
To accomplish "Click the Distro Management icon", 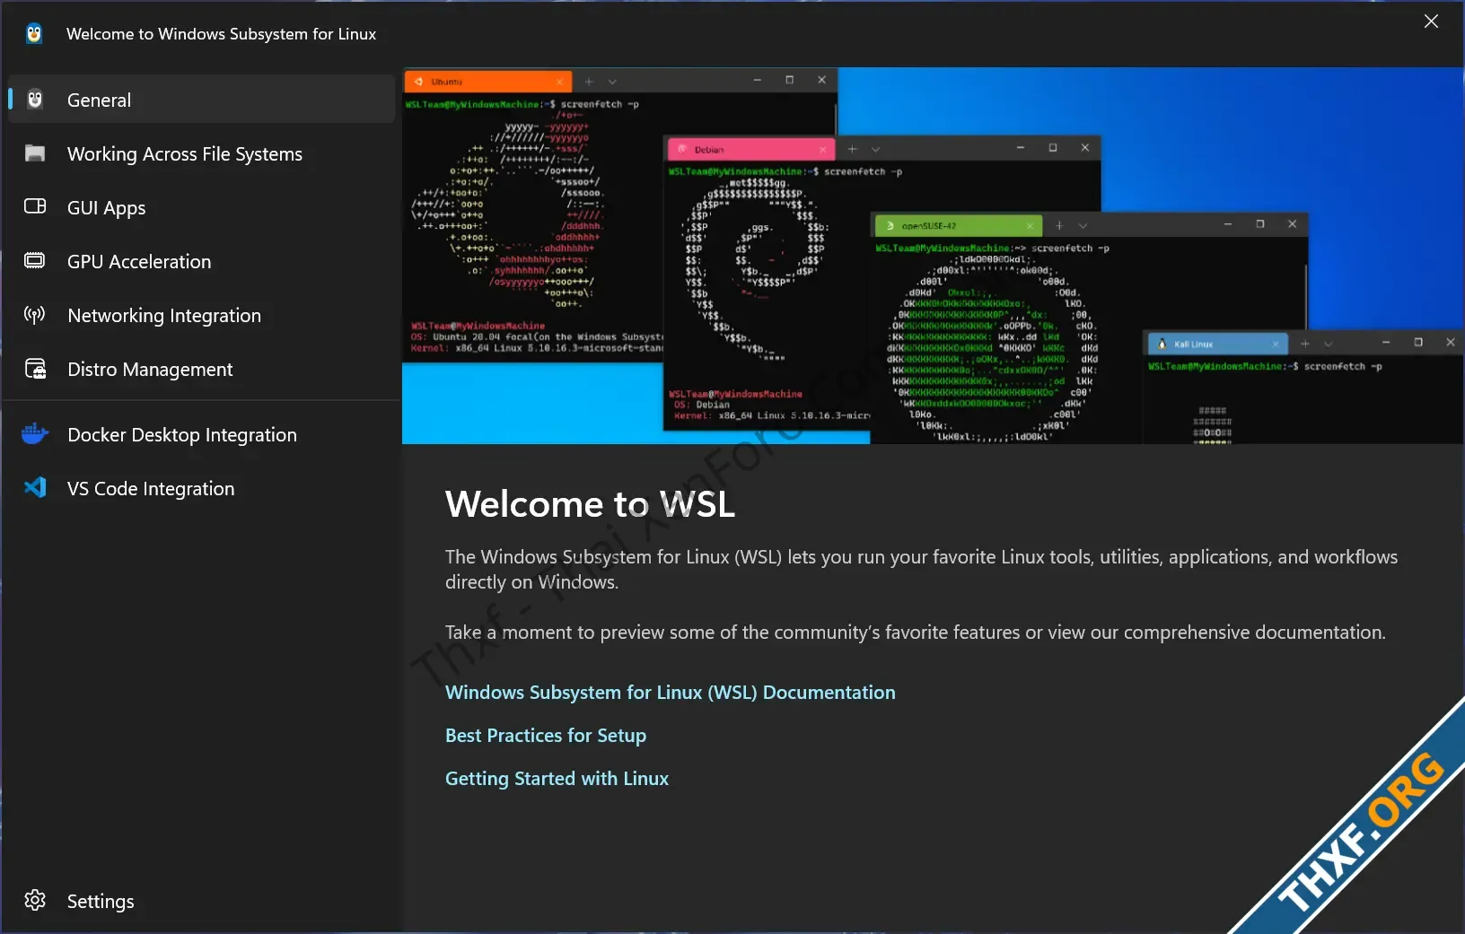I will pos(35,369).
